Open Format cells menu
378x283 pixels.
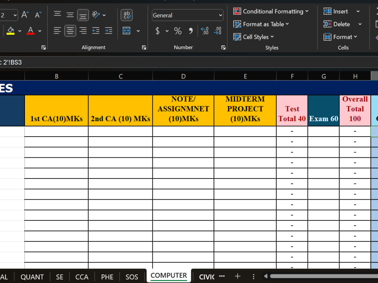pos(340,37)
